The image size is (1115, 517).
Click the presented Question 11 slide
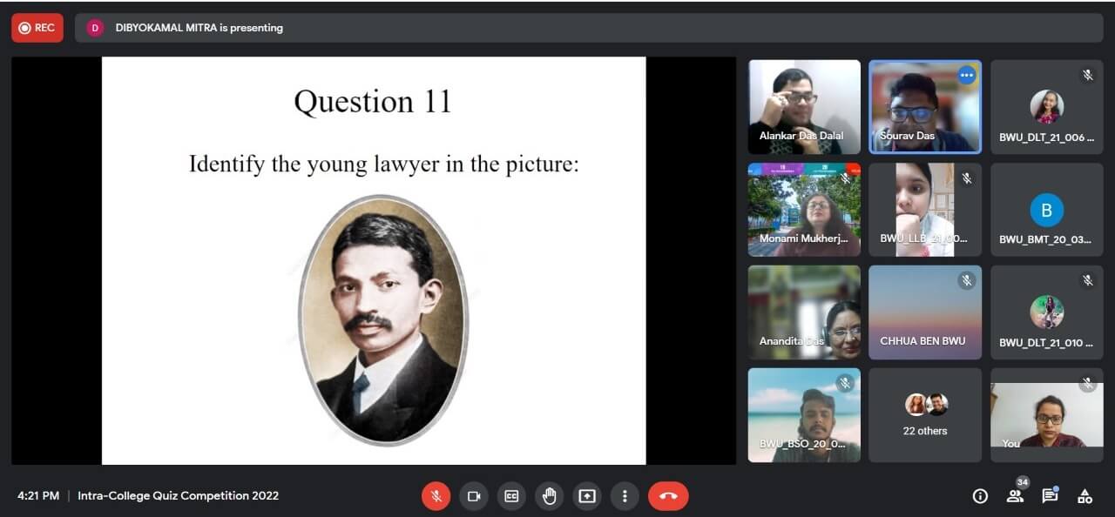coord(374,260)
